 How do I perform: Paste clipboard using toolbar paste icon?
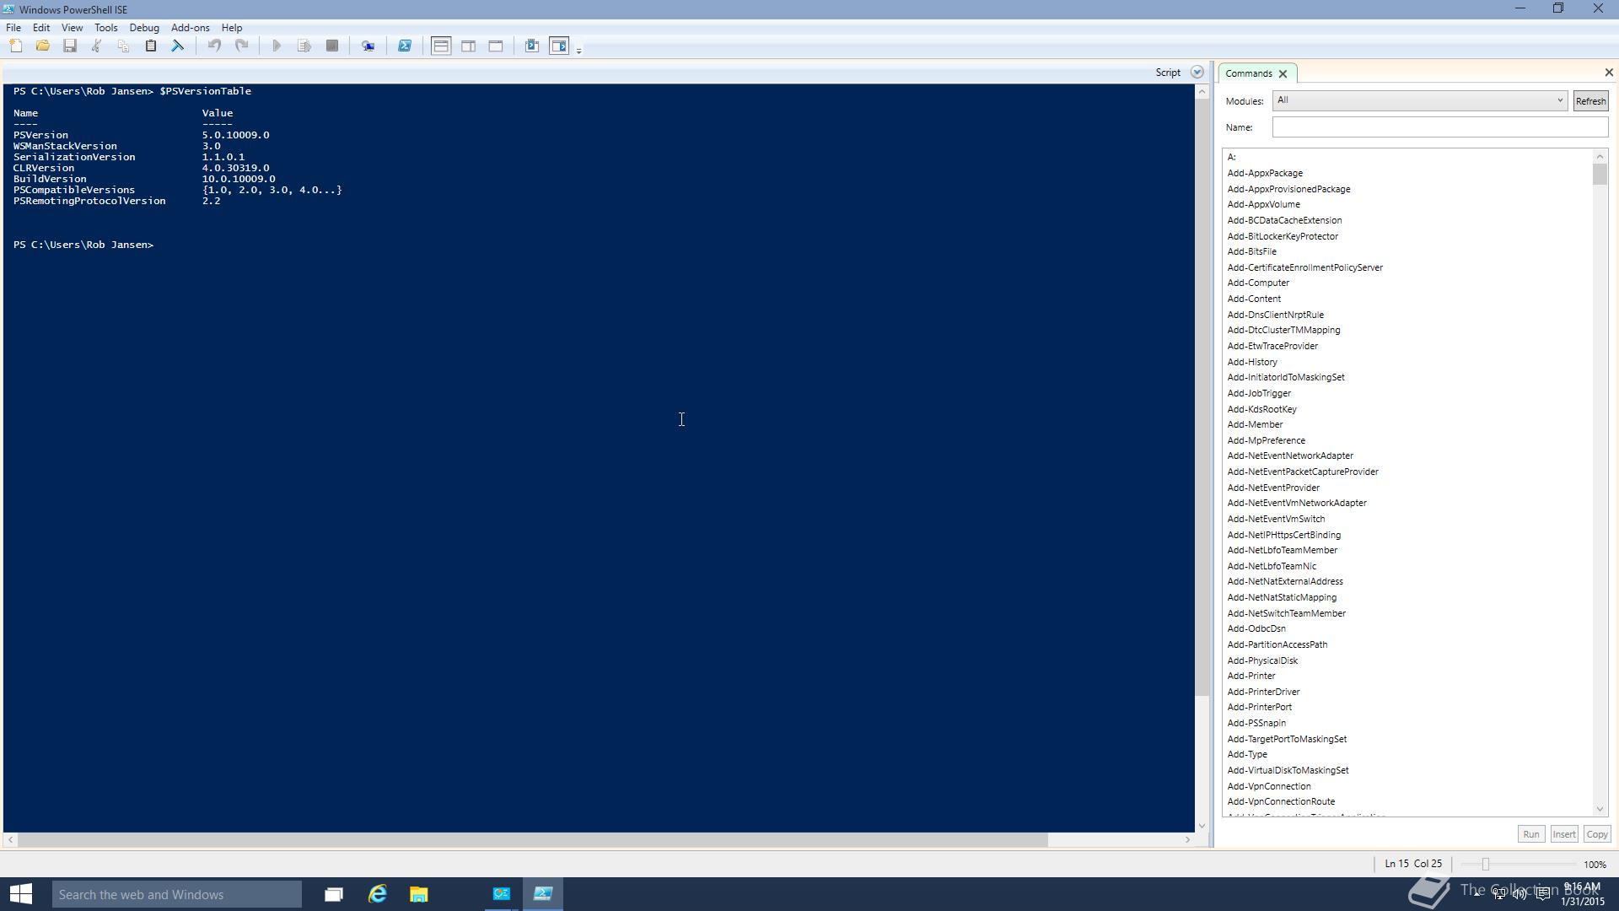tap(151, 46)
